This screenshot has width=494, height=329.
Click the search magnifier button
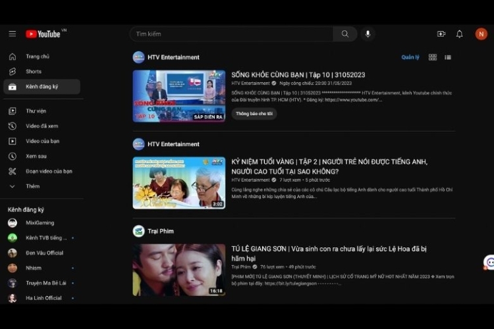[345, 34]
